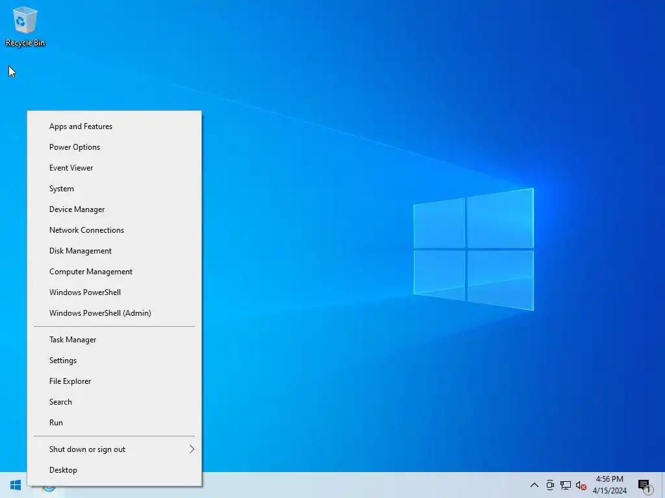Viewport: 665px width, 498px height.
Task: Open the Run dialog entry
Action: [x=114, y=423]
